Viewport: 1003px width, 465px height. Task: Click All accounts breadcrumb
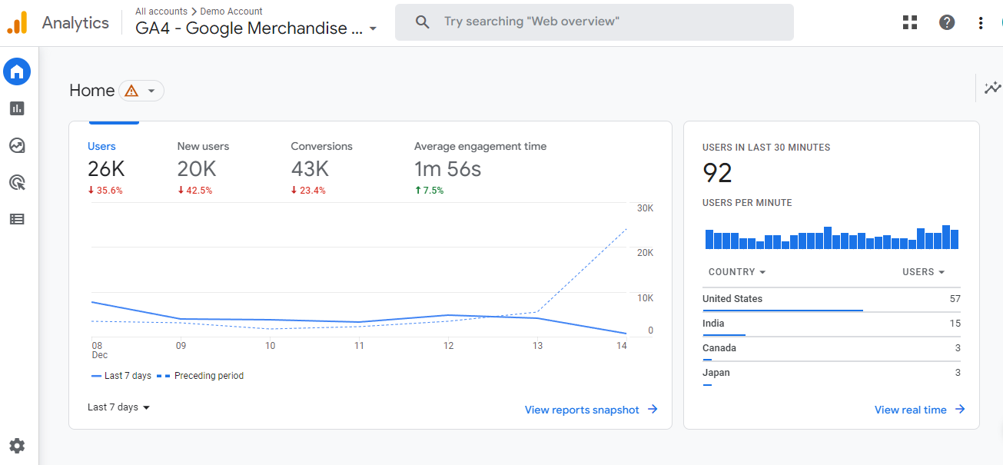[x=161, y=12]
